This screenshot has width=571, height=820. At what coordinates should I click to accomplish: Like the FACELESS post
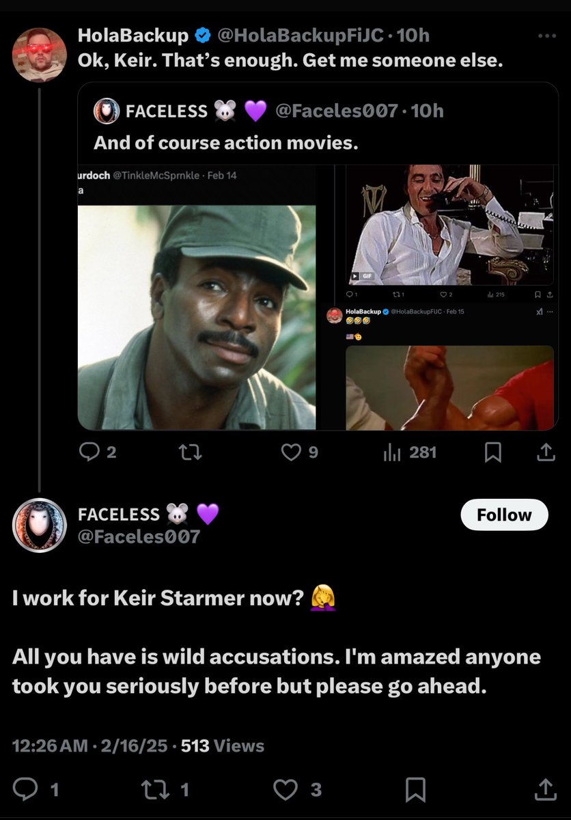[285, 790]
